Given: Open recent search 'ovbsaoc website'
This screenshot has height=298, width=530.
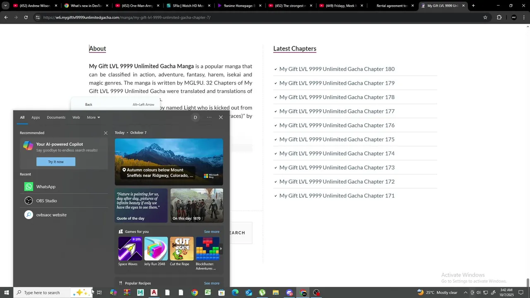Looking at the screenshot, I should 64,215.
